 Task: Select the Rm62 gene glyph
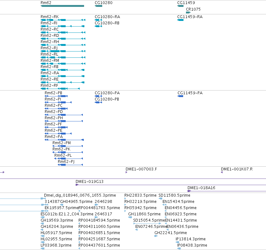click(62, 6)
